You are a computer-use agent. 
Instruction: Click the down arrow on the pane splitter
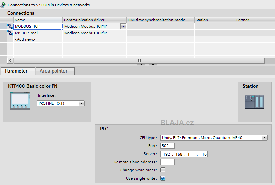(153, 65)
